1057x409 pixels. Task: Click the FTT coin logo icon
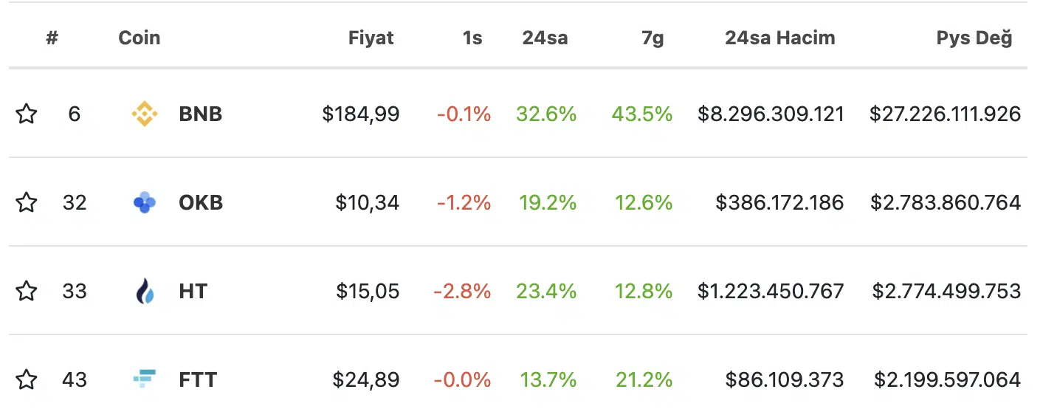pyautogui.click(x=144, y=379)
